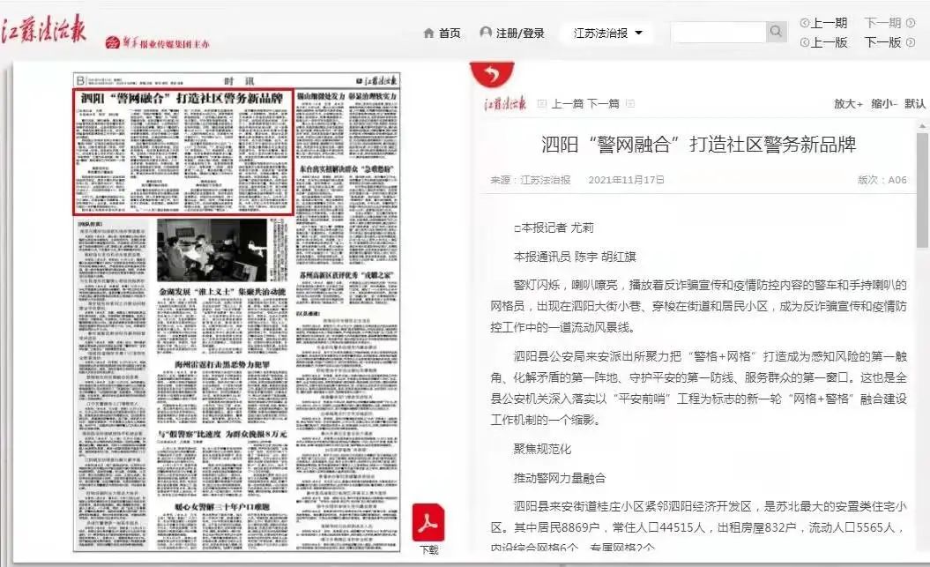Click the red back arrow icon
The height and width of the screenshot is (567, 930).
click(492, 74)
